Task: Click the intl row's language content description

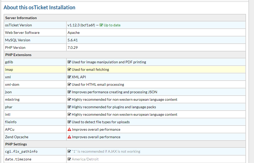Action: (x=124, y=114)
